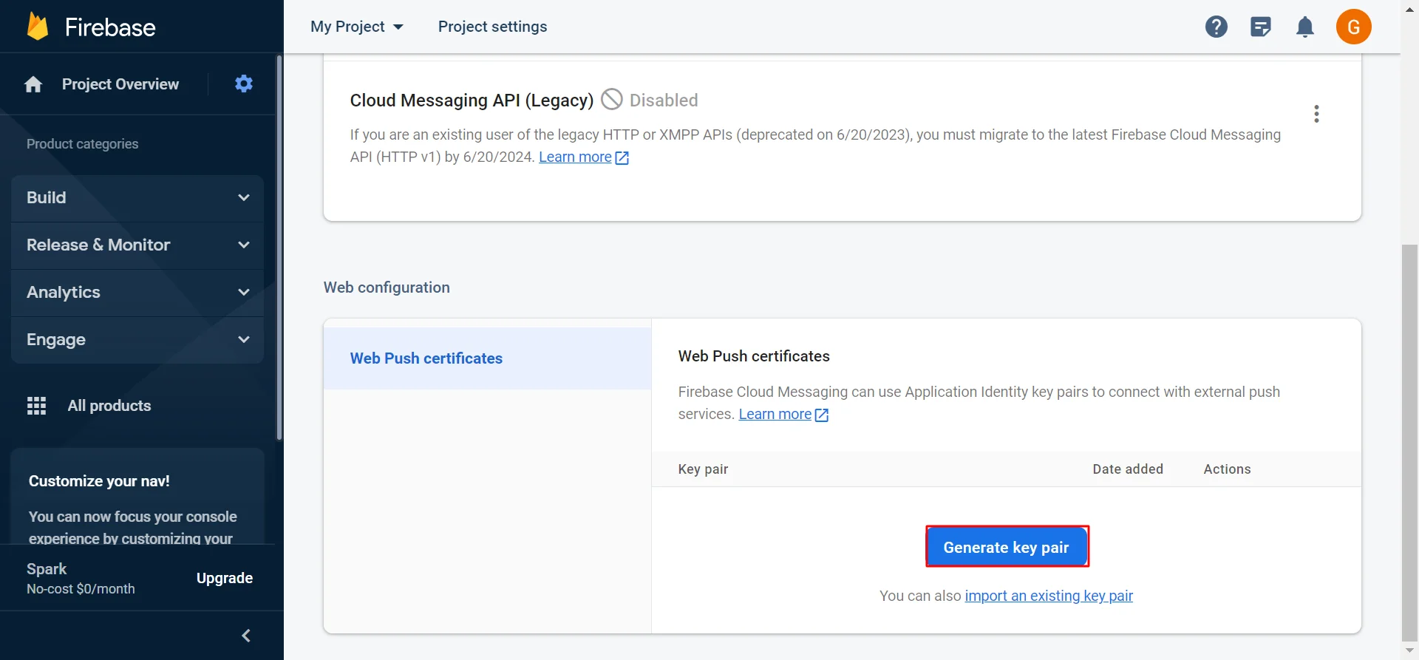The image size is (1419, 660).
Task: Click the Cloud Messaging API (Legacy) heading
Action: [x=472, y=100]
